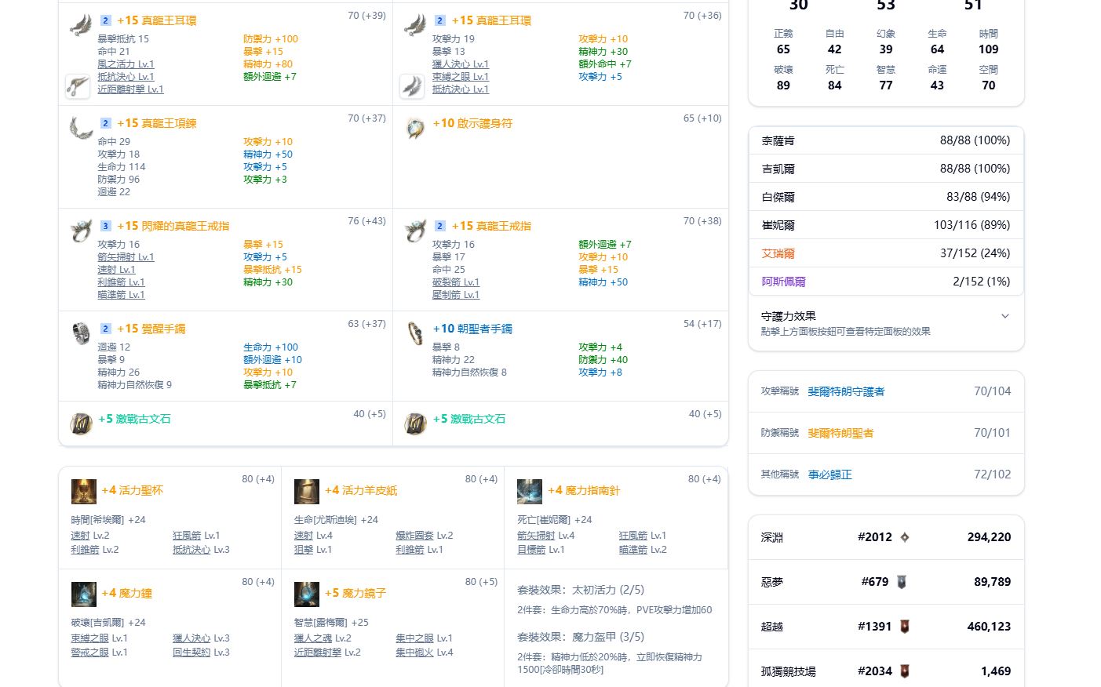The width and height of the screenshot is (1101, 687).
Task: Select the 奈薩肯 guardian row
Action: point(886,140)
